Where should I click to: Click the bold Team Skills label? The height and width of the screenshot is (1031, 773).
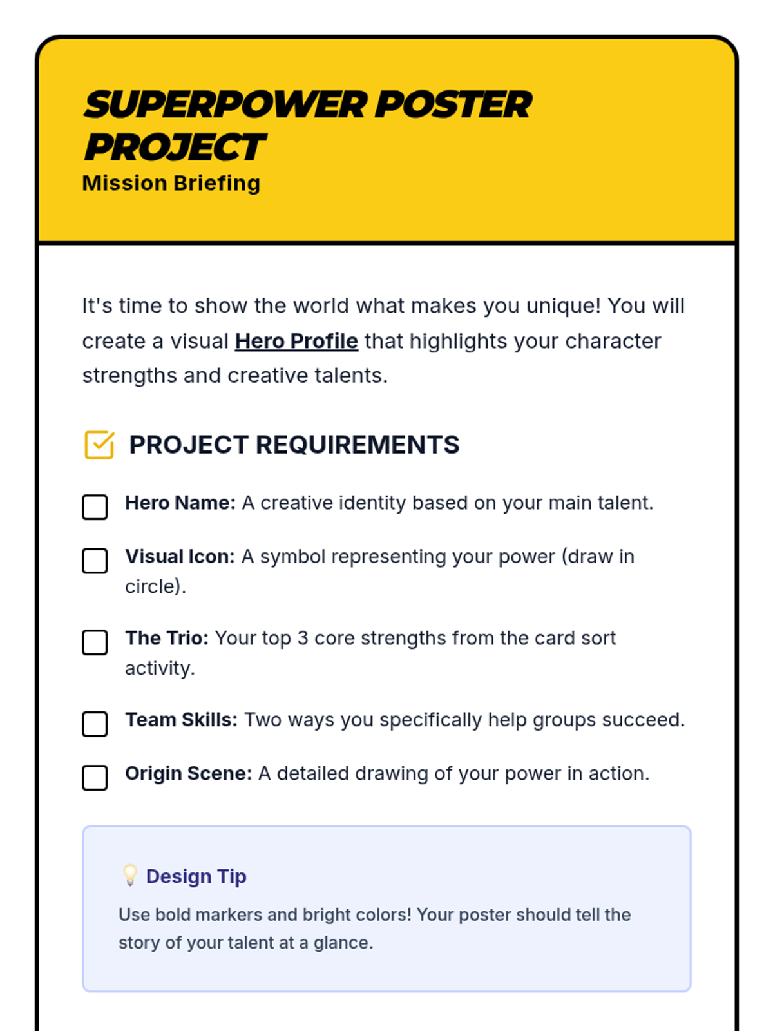coord(182,720)
